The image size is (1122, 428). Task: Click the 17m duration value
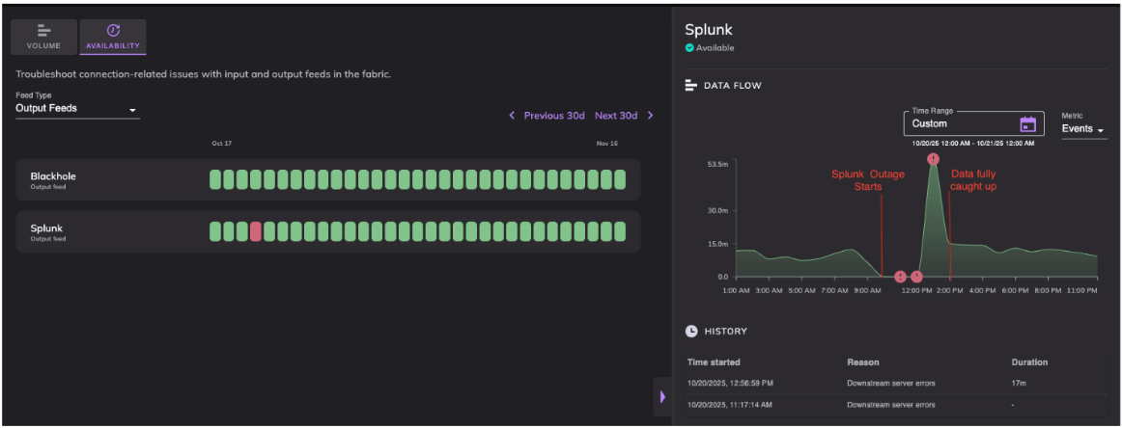1018,384
